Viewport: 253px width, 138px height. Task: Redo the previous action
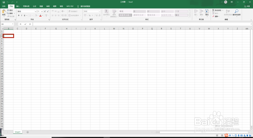[x=12, y=2]
